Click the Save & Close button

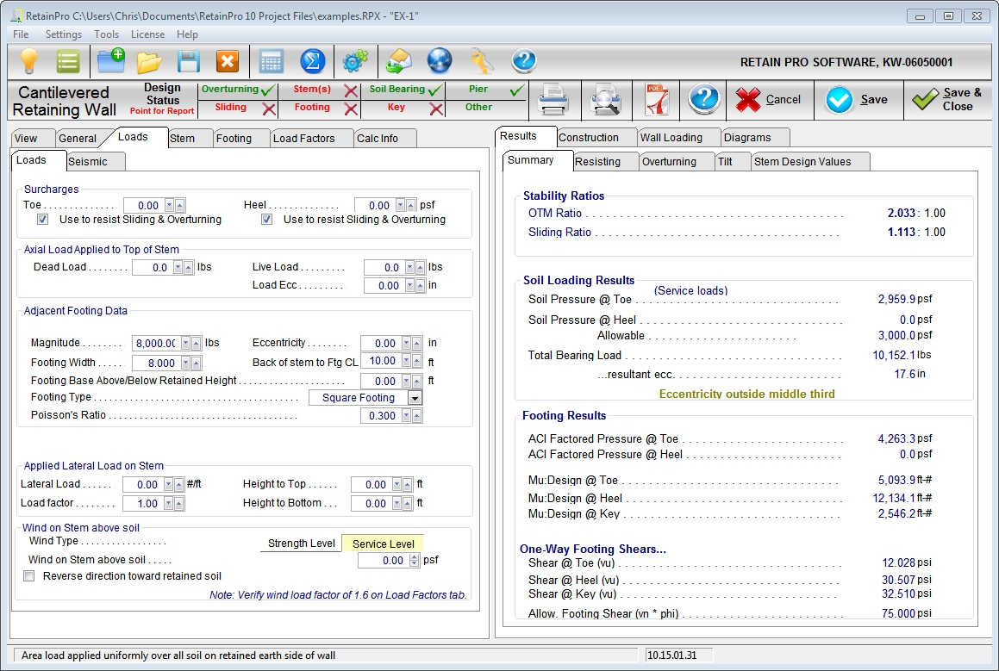point(950,100)
